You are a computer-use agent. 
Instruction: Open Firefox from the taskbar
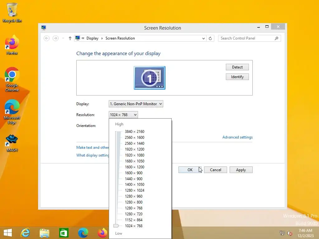[102, 233]
